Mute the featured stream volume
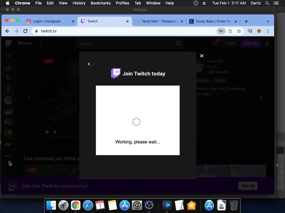Image resolution: width=285 pixels, height=213 pixels. (x=55, y=132)
